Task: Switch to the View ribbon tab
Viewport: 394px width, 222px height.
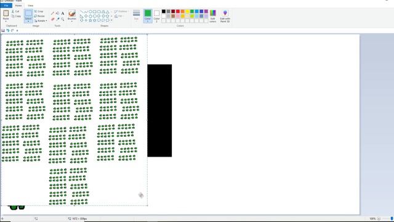Action: [x=30, y=6]
